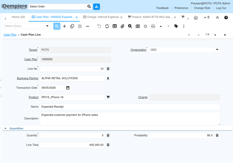Open attachments with the paperclip icon
The image size is (233, 163).
point(122,26)
